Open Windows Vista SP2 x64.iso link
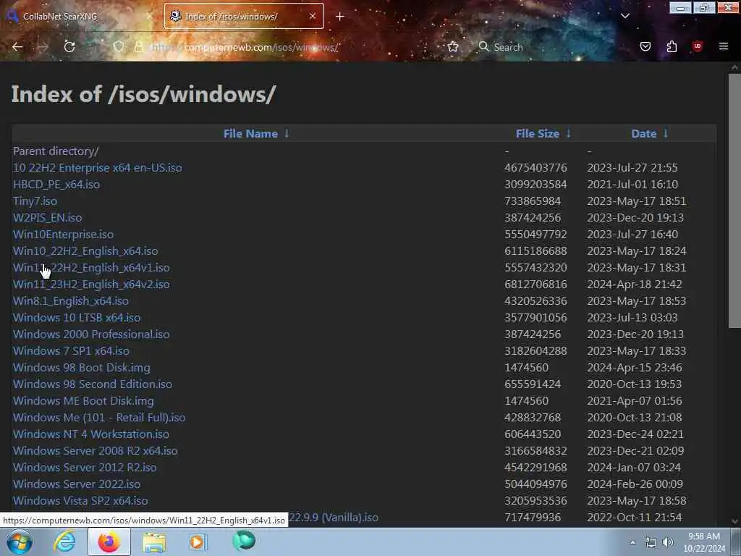This screenshot has width=741, height=556. pos(80,501)
